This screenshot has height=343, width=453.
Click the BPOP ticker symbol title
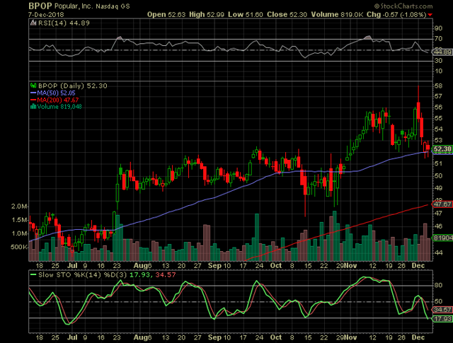[x=40, y=6]
